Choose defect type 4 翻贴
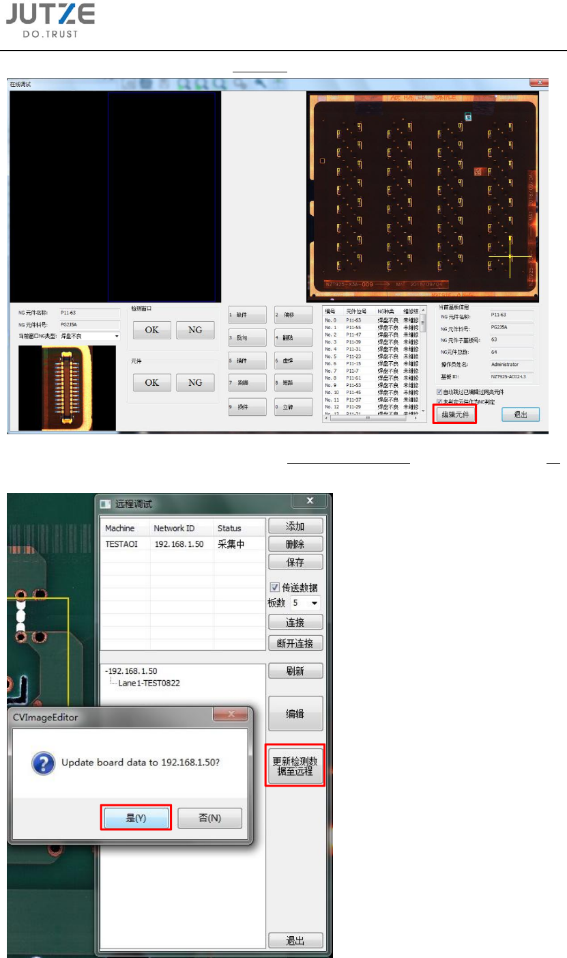Image resolution: width=567 pixels, height=958 pixels. (293, 337)
